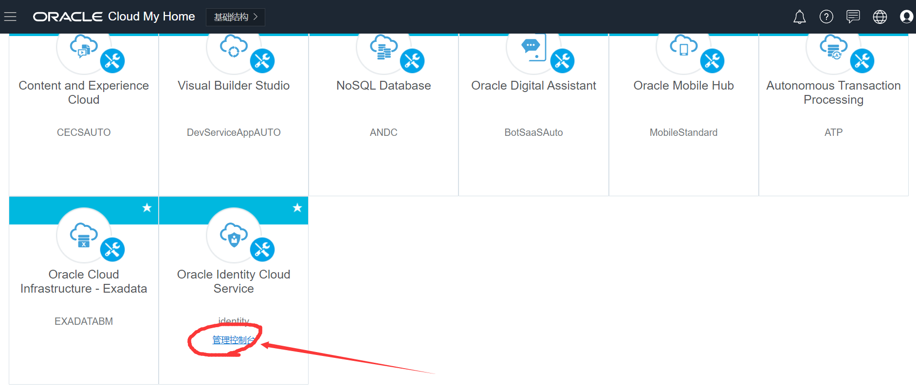Image resolution: width=916 pixels, height=391 pixels.
Task: Click the Oracle Identity Cloud Service shield icon
Action: pyautogui.click(x=234, y=236)
